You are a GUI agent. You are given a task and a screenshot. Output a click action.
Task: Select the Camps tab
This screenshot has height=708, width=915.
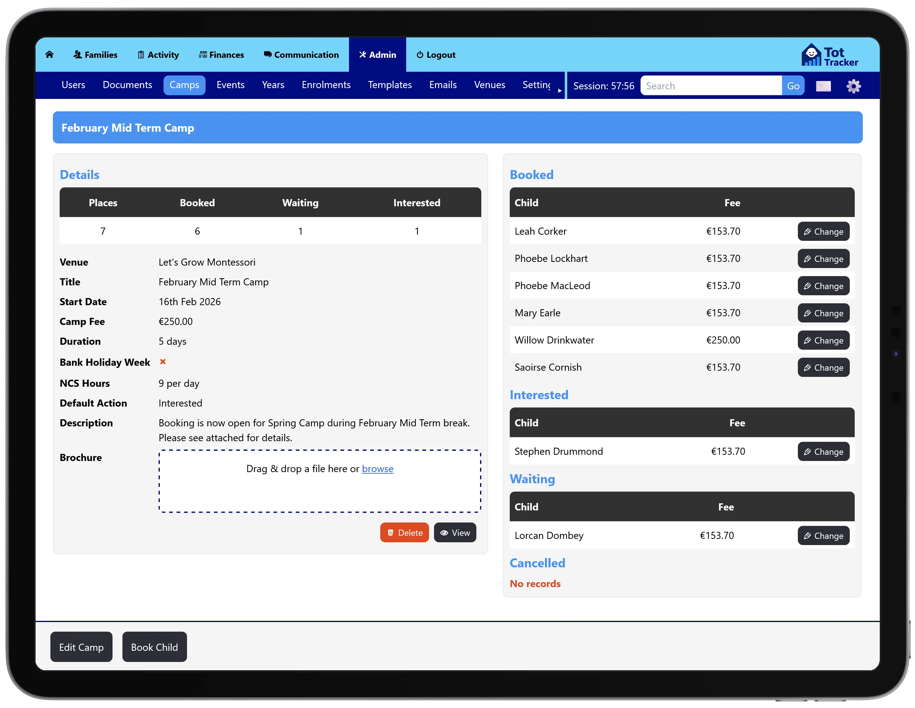[x=184, y=85]
